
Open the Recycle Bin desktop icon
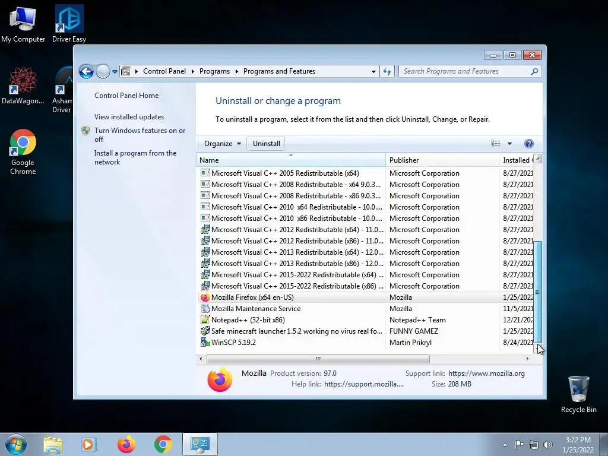tap(578, 394)
